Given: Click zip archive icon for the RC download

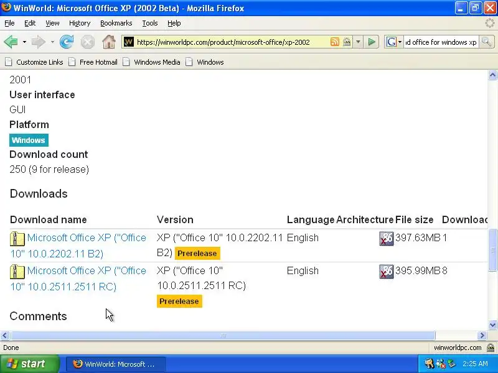Looking at the screenshot, I should point(17,272).
